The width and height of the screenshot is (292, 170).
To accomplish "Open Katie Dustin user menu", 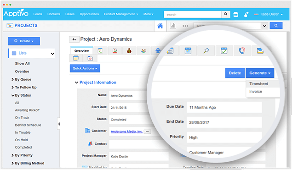I will 269,14.
